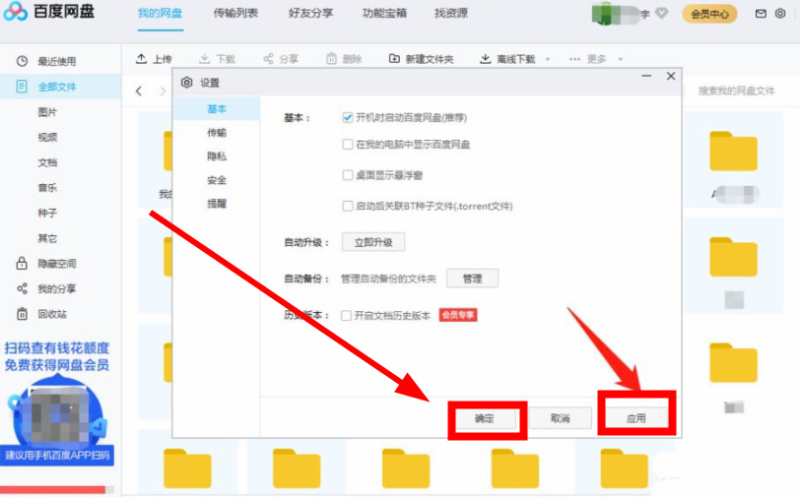Switch to 传输列表 top tab
The width and height of the screenshot is (800, 497).
coord(235,13)
